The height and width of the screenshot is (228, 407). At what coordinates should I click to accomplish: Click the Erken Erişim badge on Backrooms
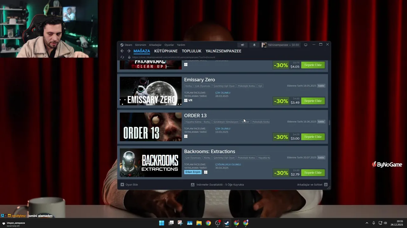pos(193,172)
